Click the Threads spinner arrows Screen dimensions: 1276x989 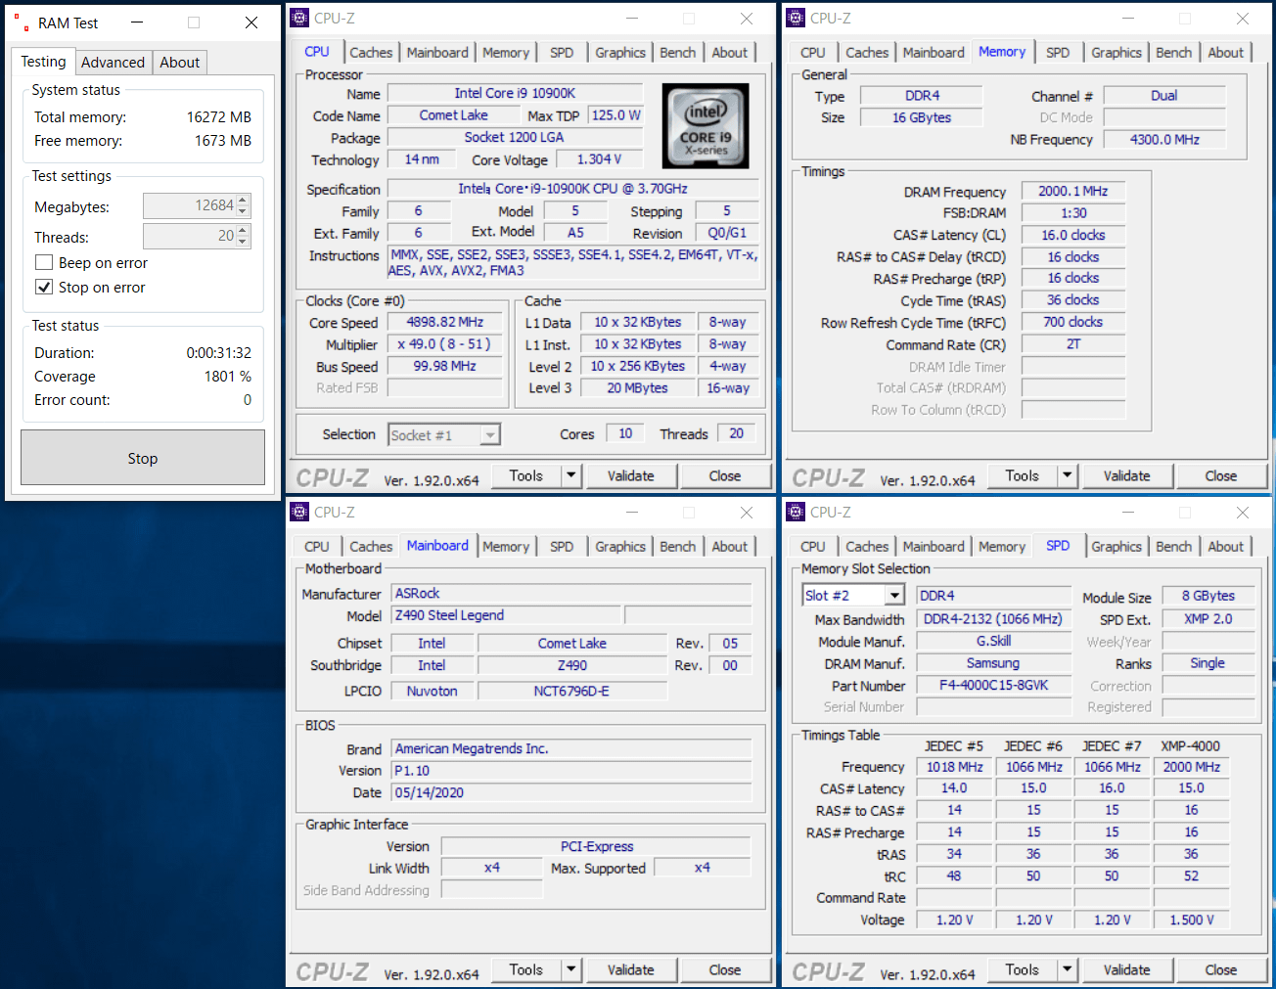tap(244, 236)
